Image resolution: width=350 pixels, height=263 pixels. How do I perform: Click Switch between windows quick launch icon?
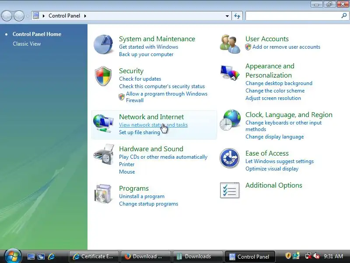coord(41,256)
